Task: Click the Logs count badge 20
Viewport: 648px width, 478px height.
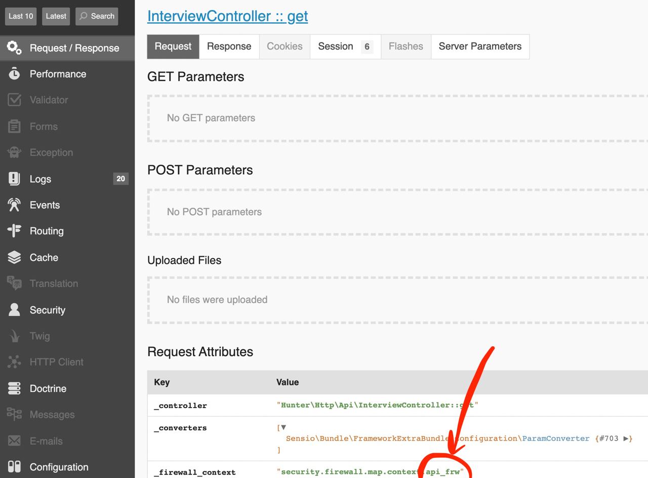Action: (120, 179)
